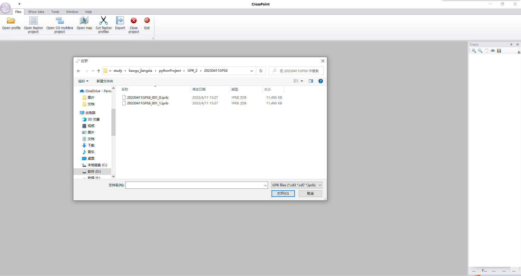Click 新建文件夹 new folder button
Image resolution: width=521 pixels, height=276 pixels.
click(x=105, y=81)
